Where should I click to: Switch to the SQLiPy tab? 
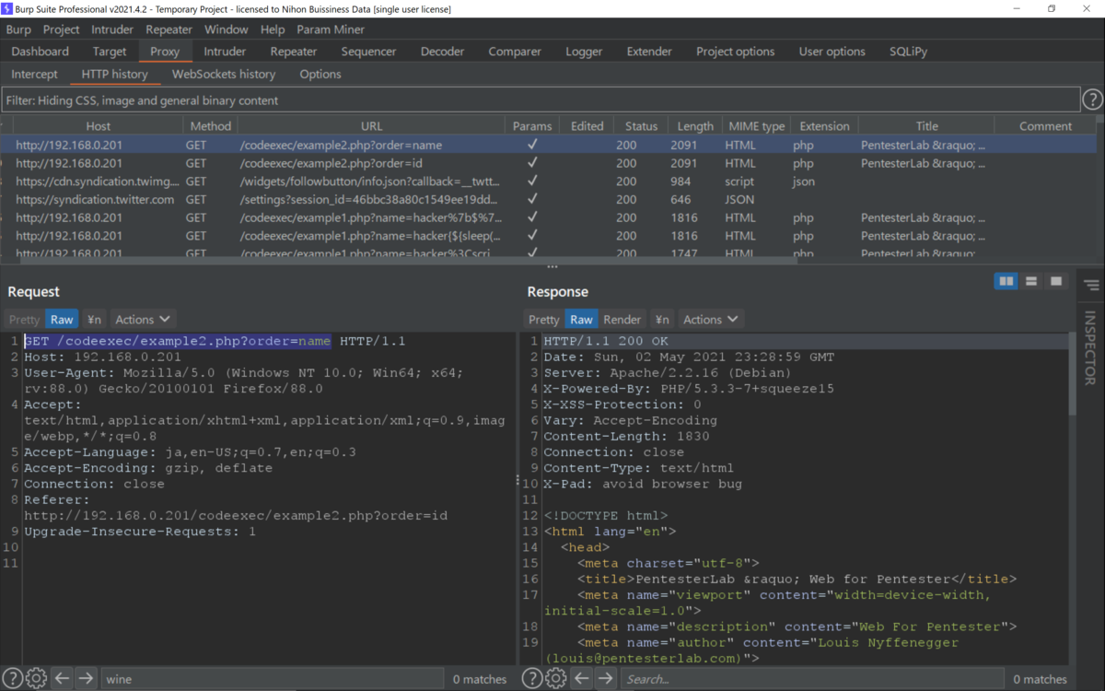(910, 52)
